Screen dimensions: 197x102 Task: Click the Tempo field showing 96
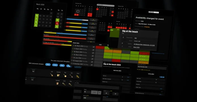tap(87, 92)
